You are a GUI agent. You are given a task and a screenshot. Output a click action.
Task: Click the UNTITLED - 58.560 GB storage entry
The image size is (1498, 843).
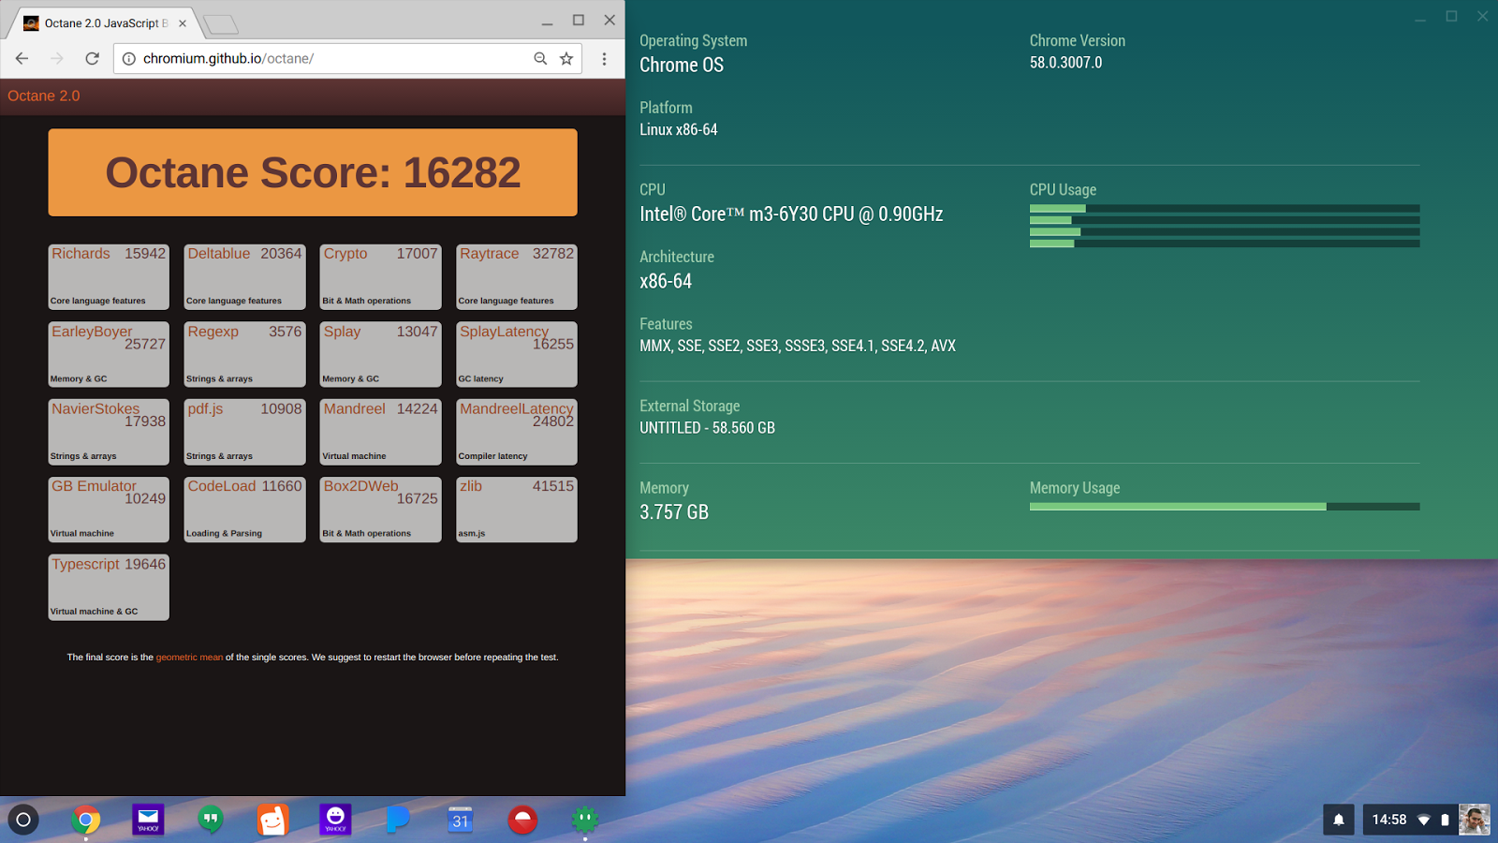(708, 428)
